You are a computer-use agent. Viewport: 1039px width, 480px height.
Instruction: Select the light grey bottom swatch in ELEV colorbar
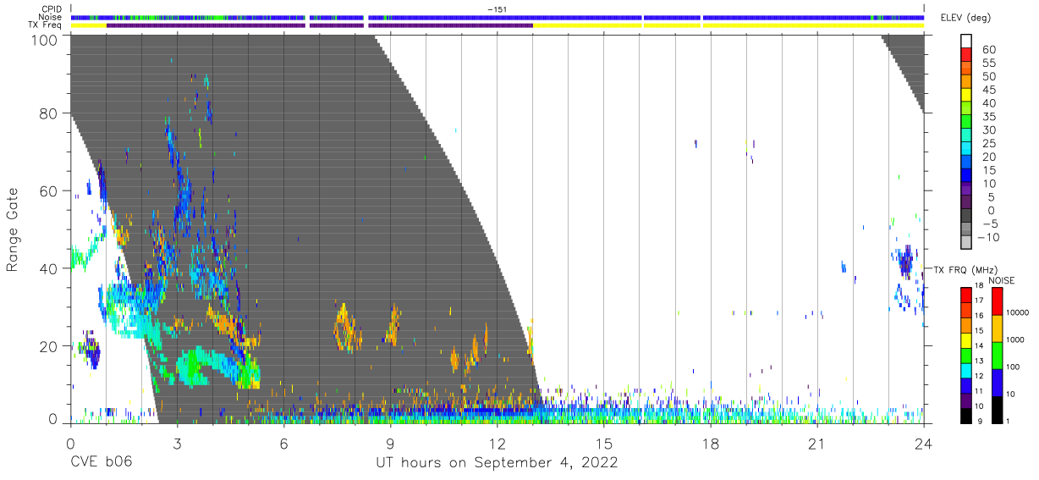click(967, 243)
